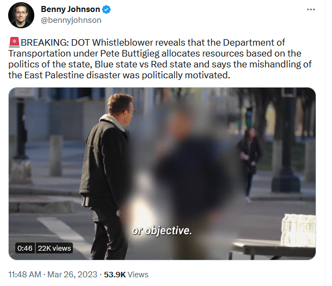The image size is (332, 286).
Task: Click the Benny Johnson display name
Action: (x=70, y=9)
